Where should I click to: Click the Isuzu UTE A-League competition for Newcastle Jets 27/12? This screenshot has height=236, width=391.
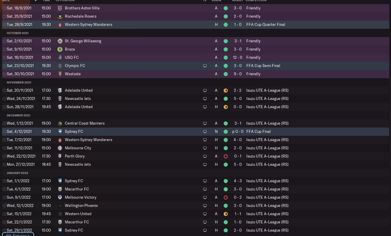(x=267, y=164)
